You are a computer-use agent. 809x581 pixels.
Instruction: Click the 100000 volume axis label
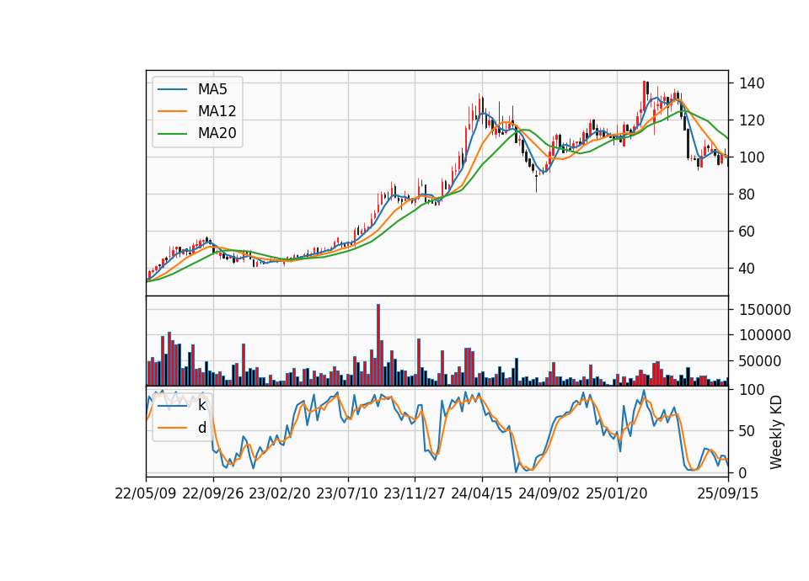(765, 335)
